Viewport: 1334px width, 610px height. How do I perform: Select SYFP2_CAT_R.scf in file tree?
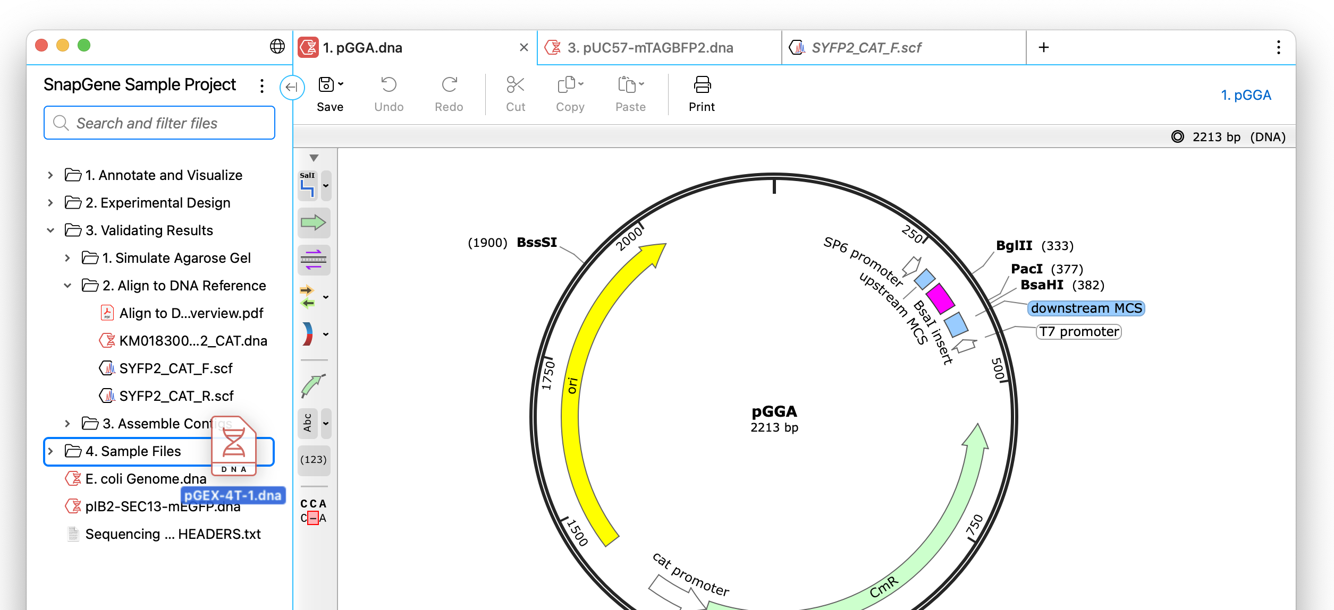click(x=167, y=396)
